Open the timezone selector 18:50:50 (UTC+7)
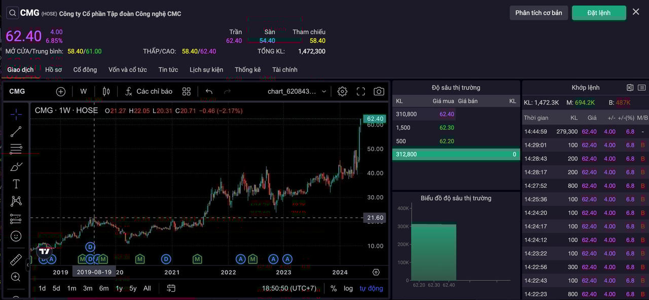 (x=289, y=288)
